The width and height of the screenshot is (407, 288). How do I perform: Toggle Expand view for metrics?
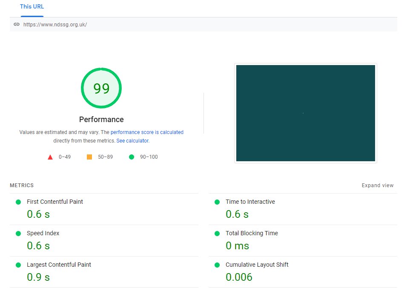(378, 185)
